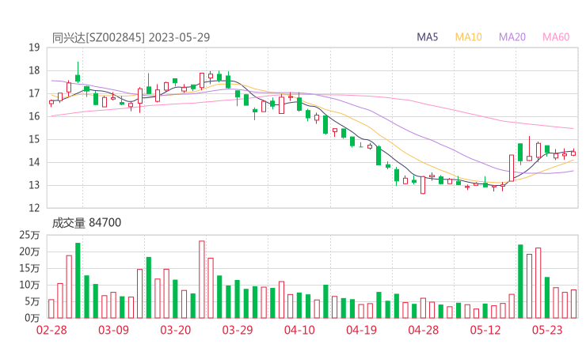Screen dimensions: 586x348
Task: Click the 10万 volume axis label
Action: [29, 285]
